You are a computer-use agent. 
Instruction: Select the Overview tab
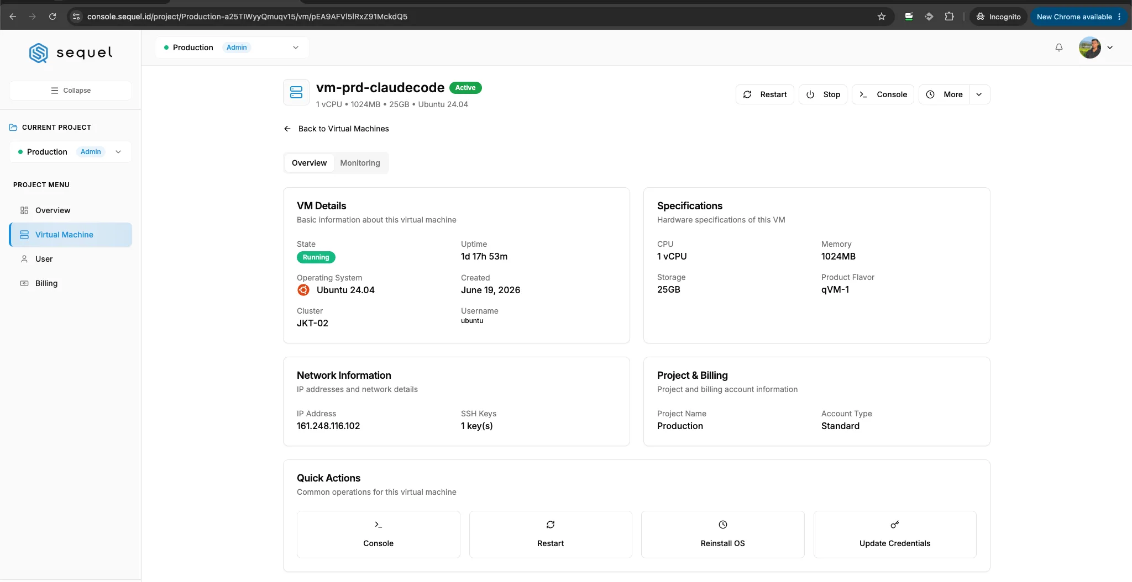(309, 163)
